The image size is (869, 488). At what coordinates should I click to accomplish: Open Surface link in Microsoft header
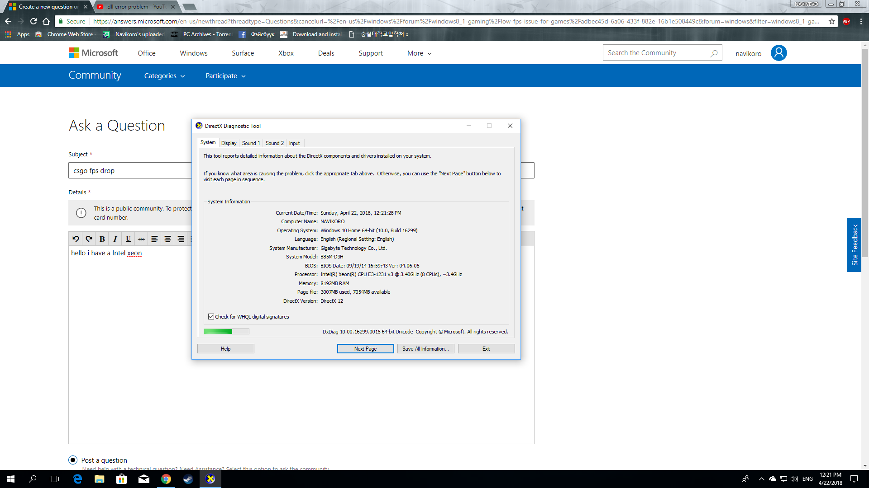[x=243, y=53]
